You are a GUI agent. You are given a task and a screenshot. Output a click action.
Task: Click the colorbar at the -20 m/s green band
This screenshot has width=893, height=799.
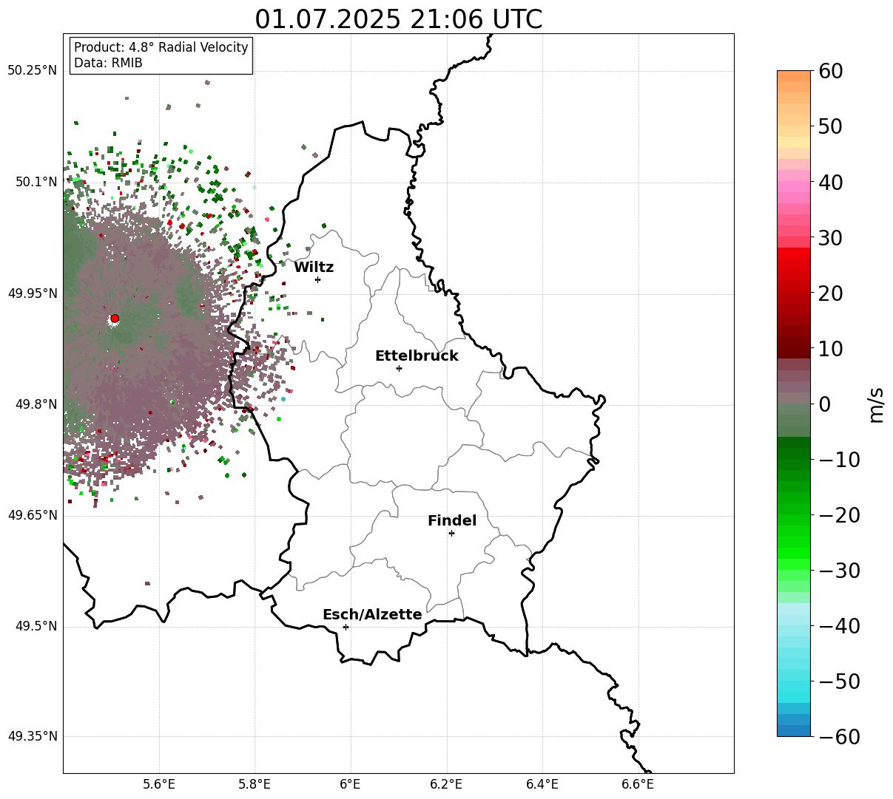[794, 515]
